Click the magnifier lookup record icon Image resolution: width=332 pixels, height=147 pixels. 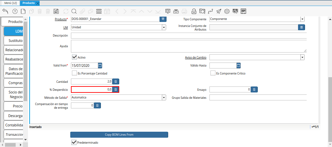pos(74,11)
